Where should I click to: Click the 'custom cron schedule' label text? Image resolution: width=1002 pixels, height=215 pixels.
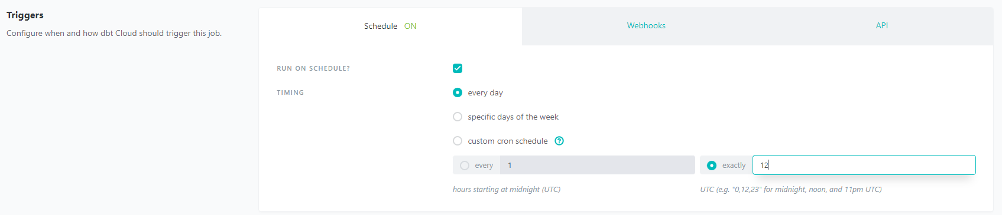tap(508, 141)
